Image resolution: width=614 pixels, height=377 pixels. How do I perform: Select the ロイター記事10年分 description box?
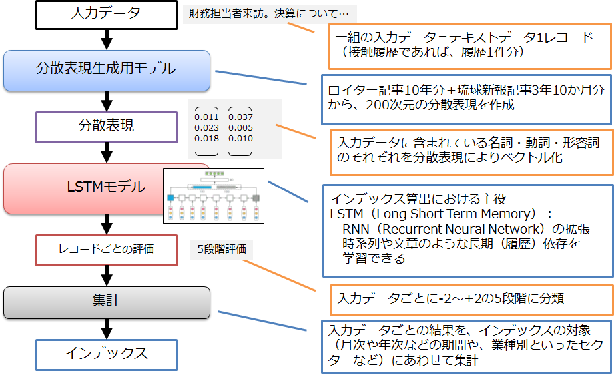466,99
